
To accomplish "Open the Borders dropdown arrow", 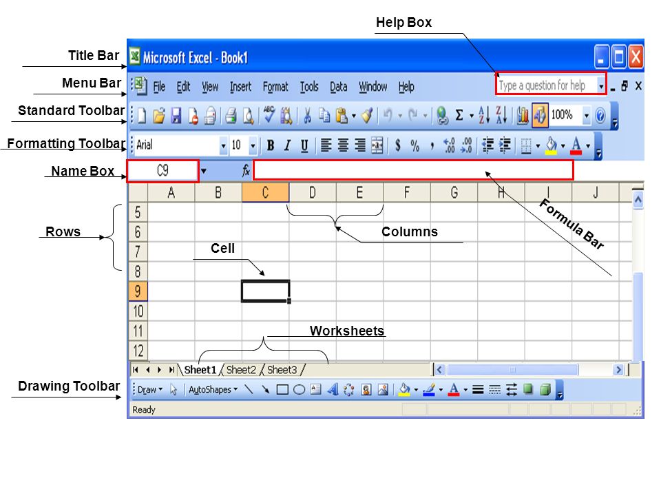I will 538,146.
